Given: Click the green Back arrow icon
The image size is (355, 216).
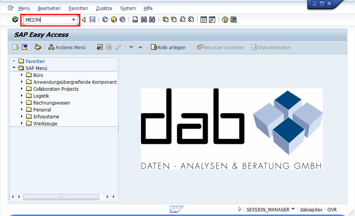Looking at the screenshot, I should [105, 20].
